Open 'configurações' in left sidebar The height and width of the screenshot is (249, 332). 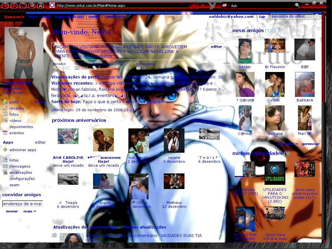[22, 179]
